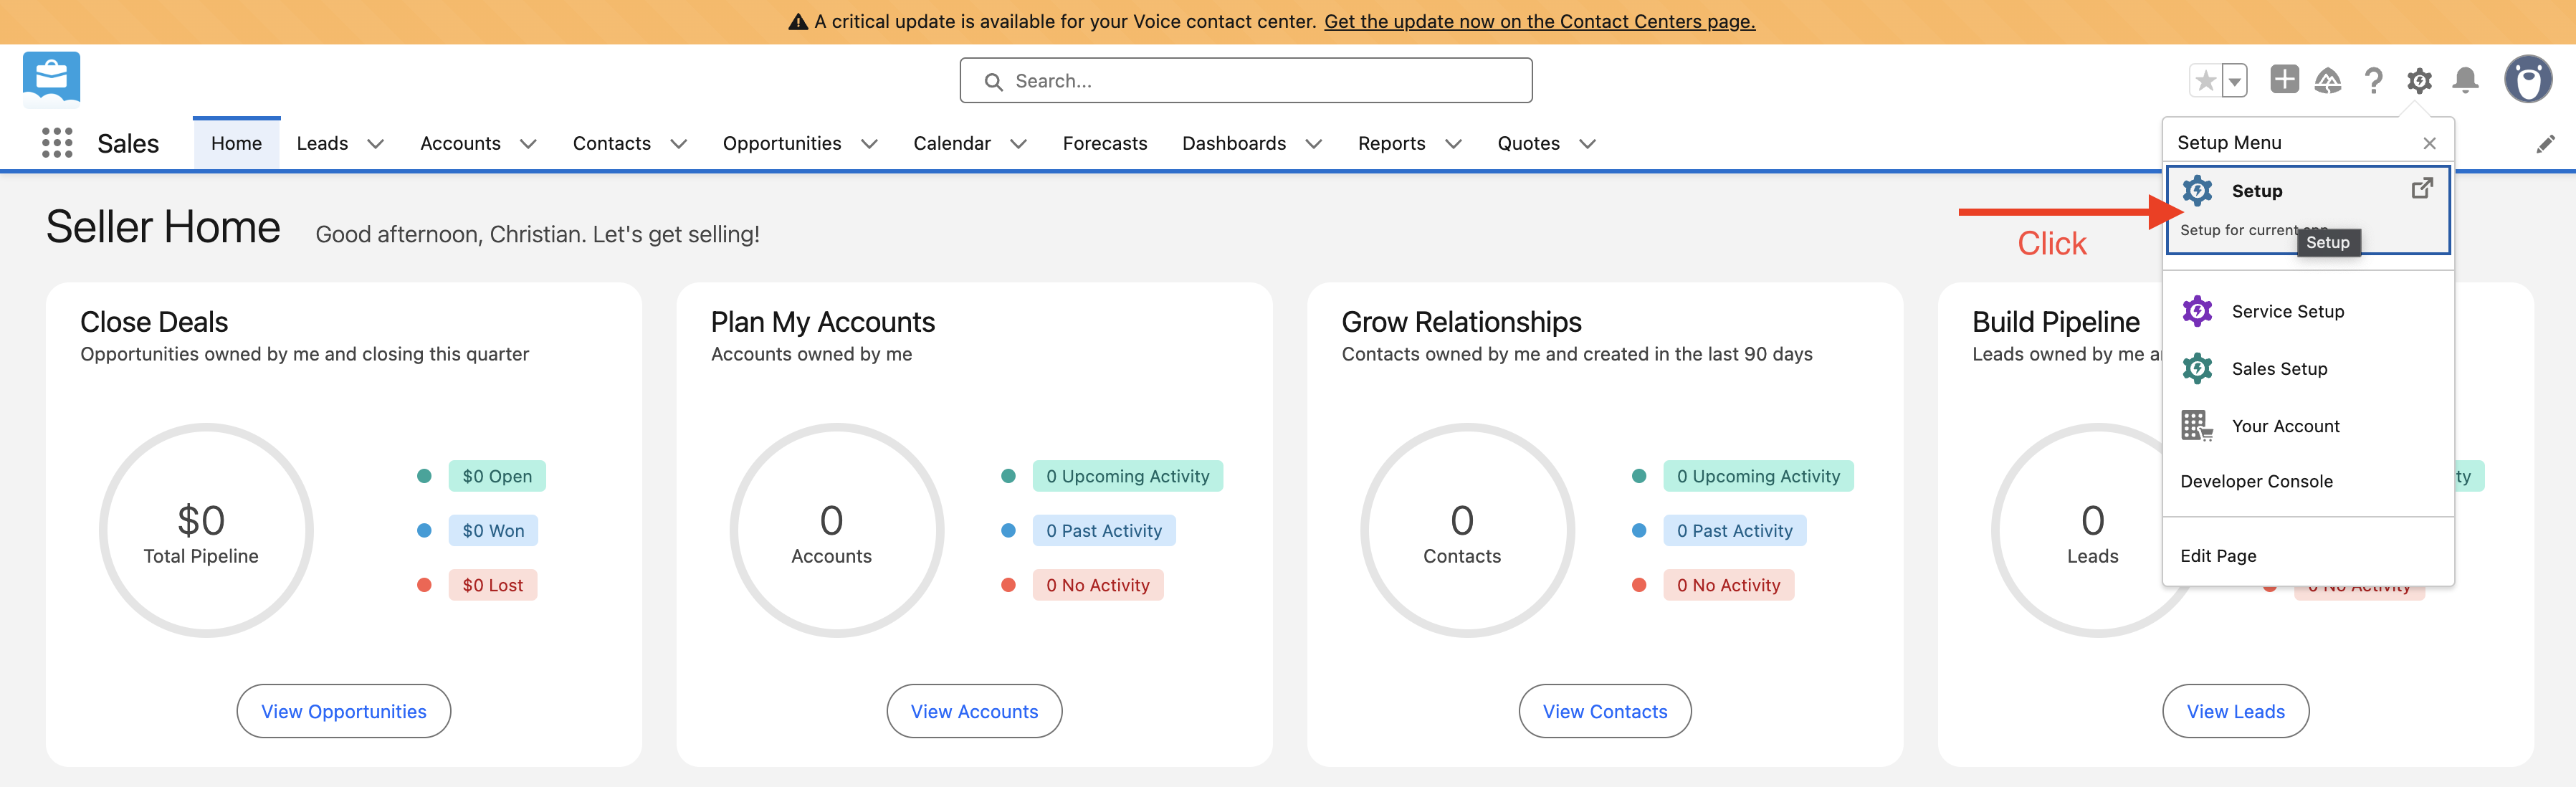Click the $0 Lost pill

pos(493,585)
